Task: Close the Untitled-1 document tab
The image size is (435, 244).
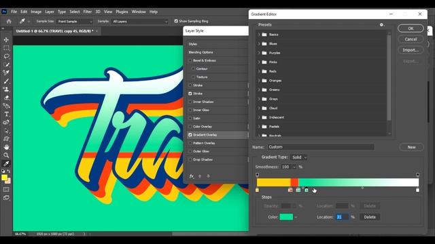Action: coord(97,31)
